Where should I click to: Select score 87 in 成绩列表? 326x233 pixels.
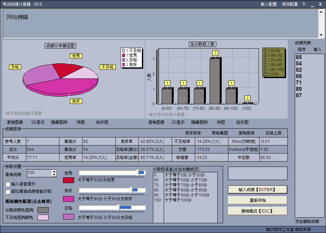(299, 96)
